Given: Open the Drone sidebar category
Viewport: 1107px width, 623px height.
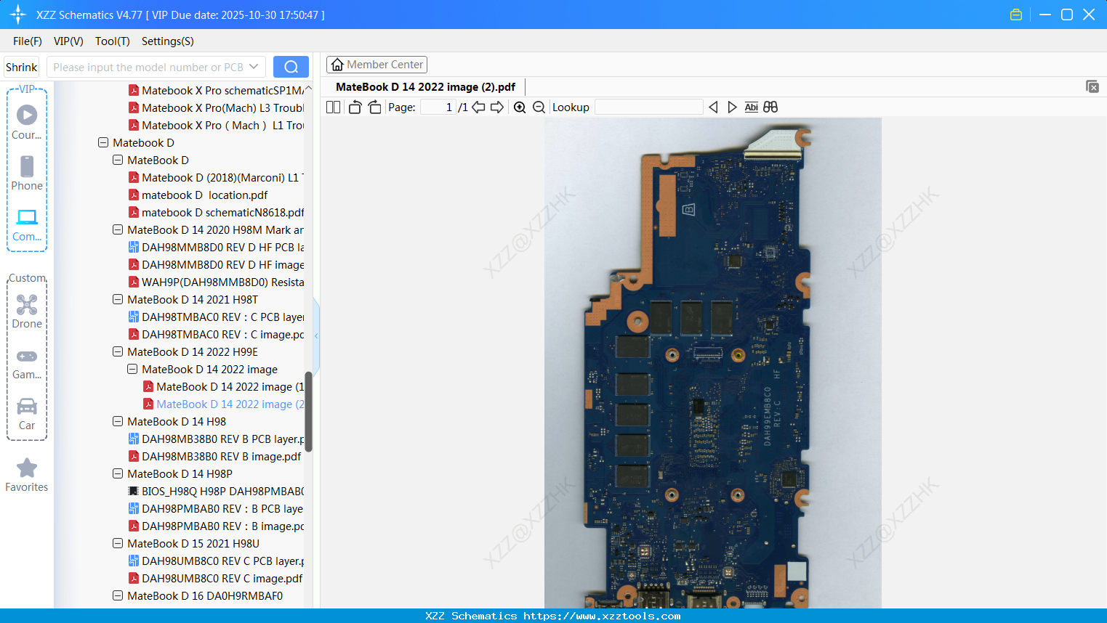Looking at the screenshot, I should [x=27, y=311].
